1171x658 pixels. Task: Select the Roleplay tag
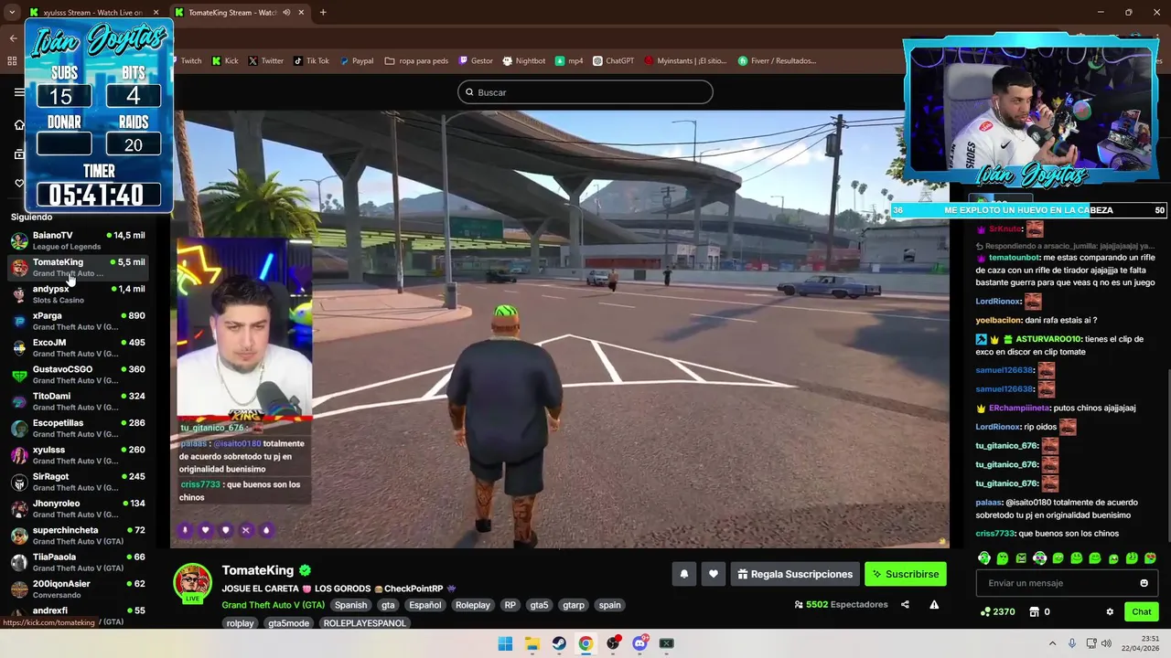tap(473, 605)
